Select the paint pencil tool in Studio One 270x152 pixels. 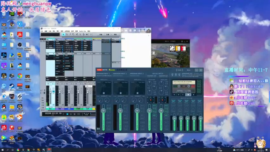(x=77, y=34)
